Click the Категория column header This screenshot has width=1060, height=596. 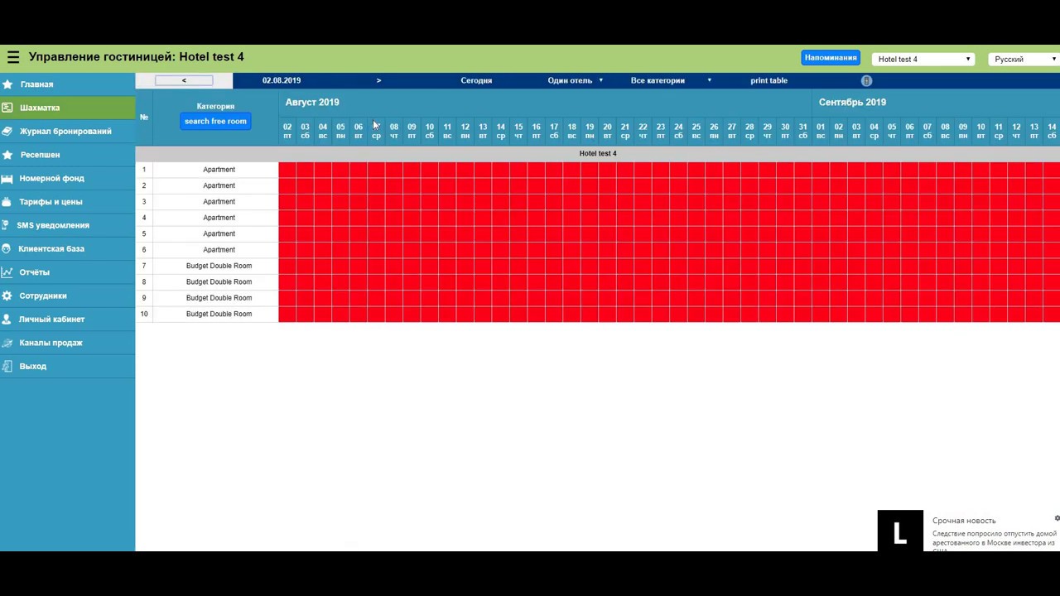pyautogui.click(x=215, y=106)
